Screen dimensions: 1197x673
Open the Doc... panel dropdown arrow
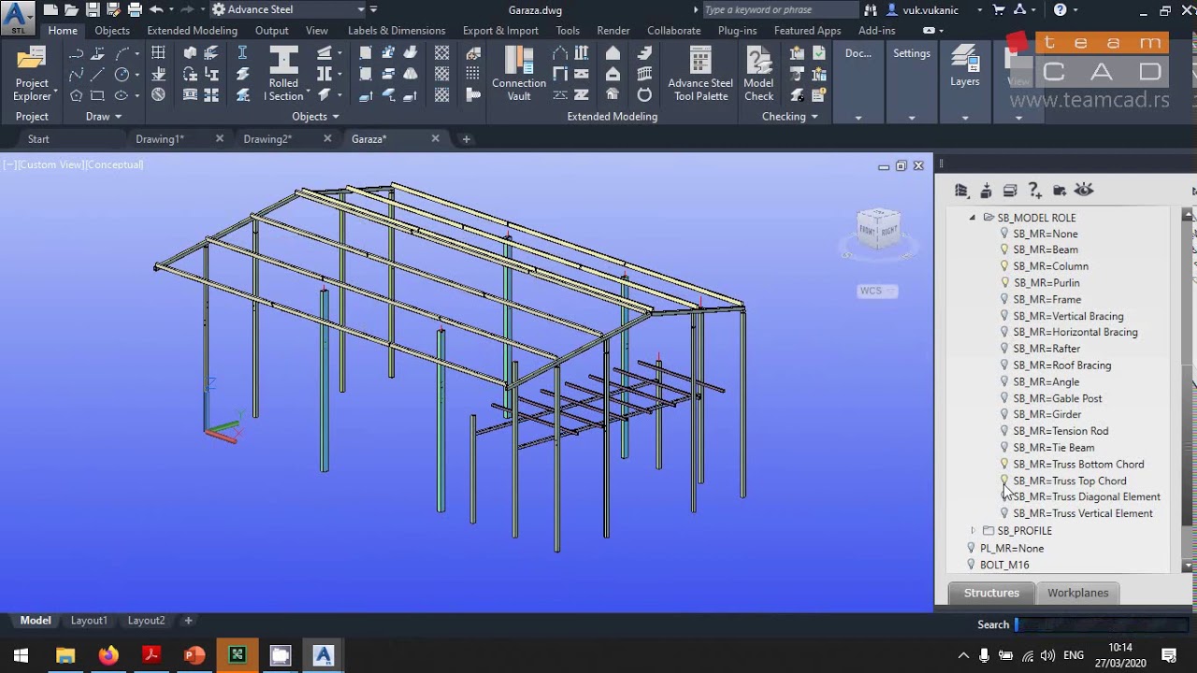[x=858, y=118]
